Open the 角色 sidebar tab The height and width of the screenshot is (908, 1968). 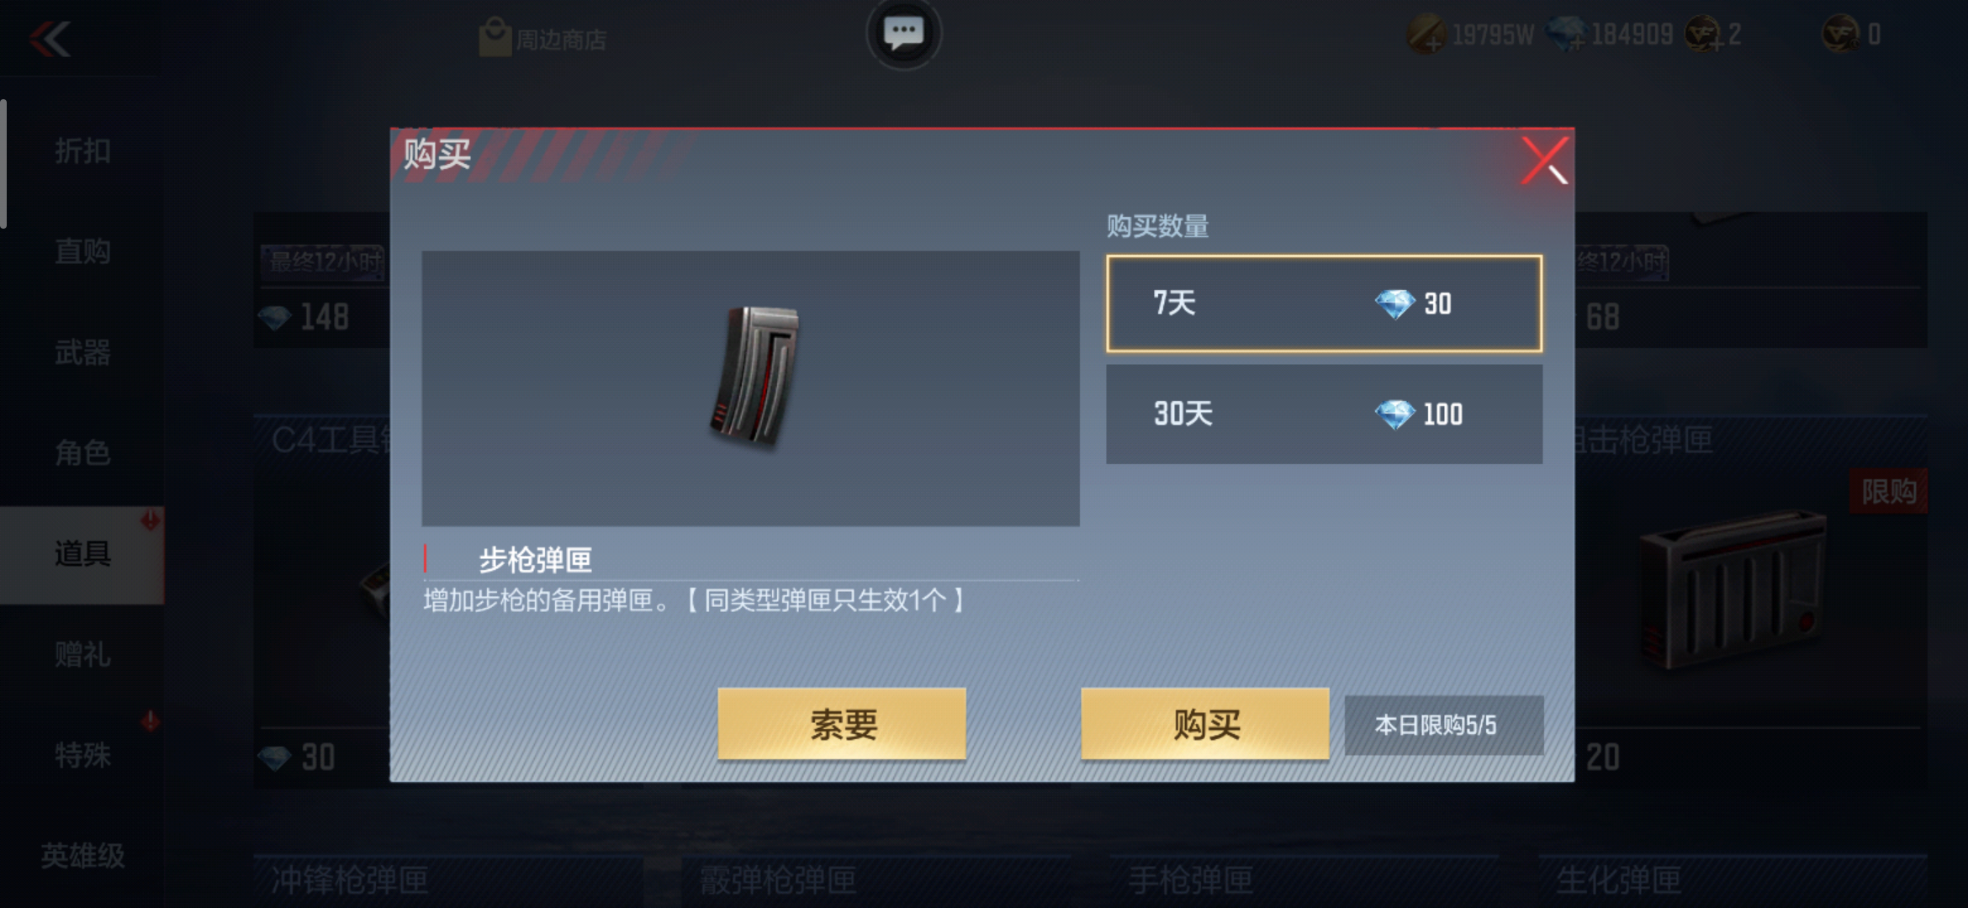coord(82,453)
